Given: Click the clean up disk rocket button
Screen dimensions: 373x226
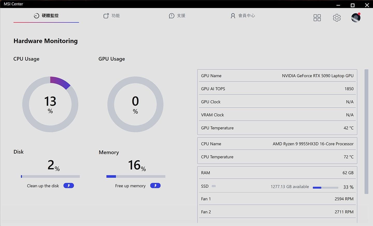Looking at the screenshot, I should [x=69, y=185].
